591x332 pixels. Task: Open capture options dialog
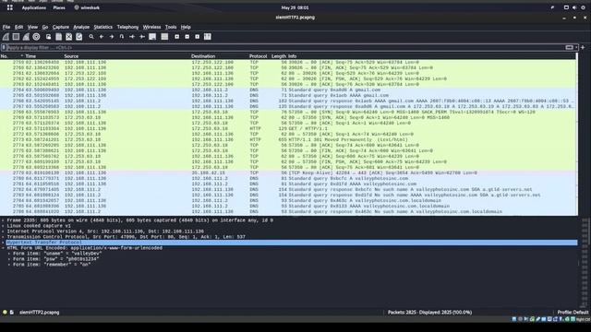[x=36, y=37]
